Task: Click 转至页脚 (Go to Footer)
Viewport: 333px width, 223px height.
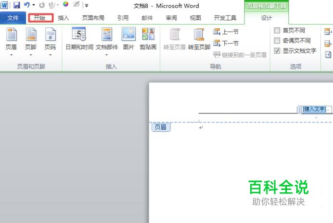Action: point(199,39)
